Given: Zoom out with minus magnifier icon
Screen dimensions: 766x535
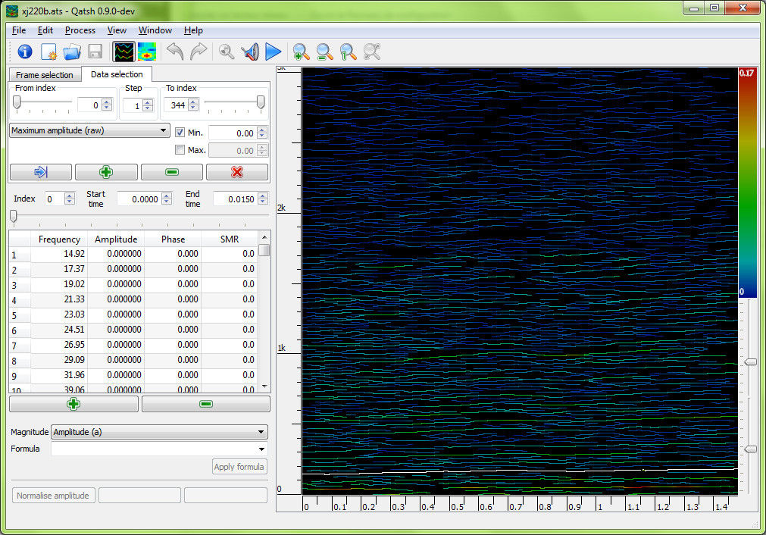Looking at the screenshot, I should [324, 52].
